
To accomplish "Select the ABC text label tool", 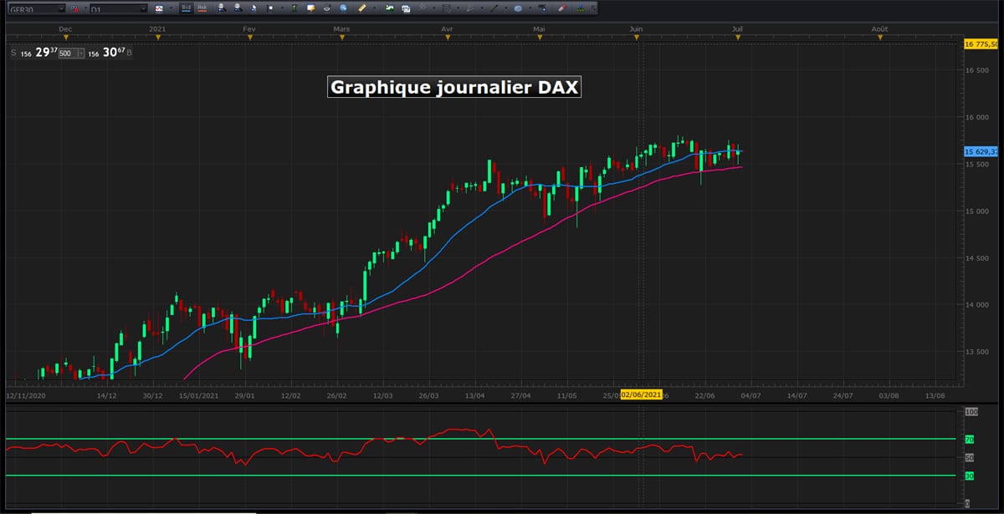I will [542, 8].
